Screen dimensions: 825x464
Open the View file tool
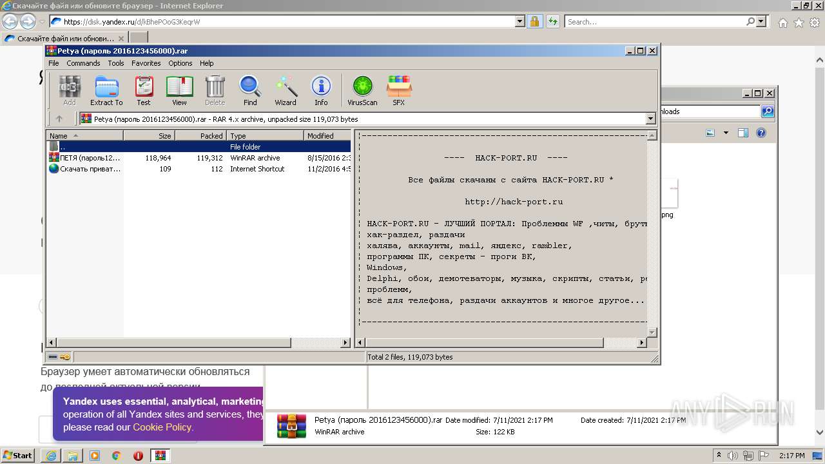[x=179, y=90]
